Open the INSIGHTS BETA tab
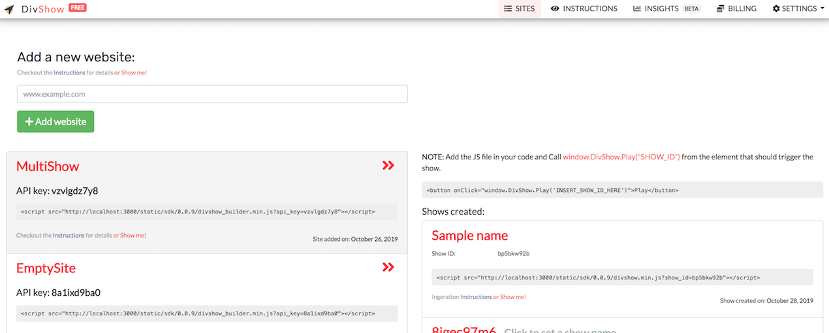The image size is (829, 333). click(x=666, y=8)
